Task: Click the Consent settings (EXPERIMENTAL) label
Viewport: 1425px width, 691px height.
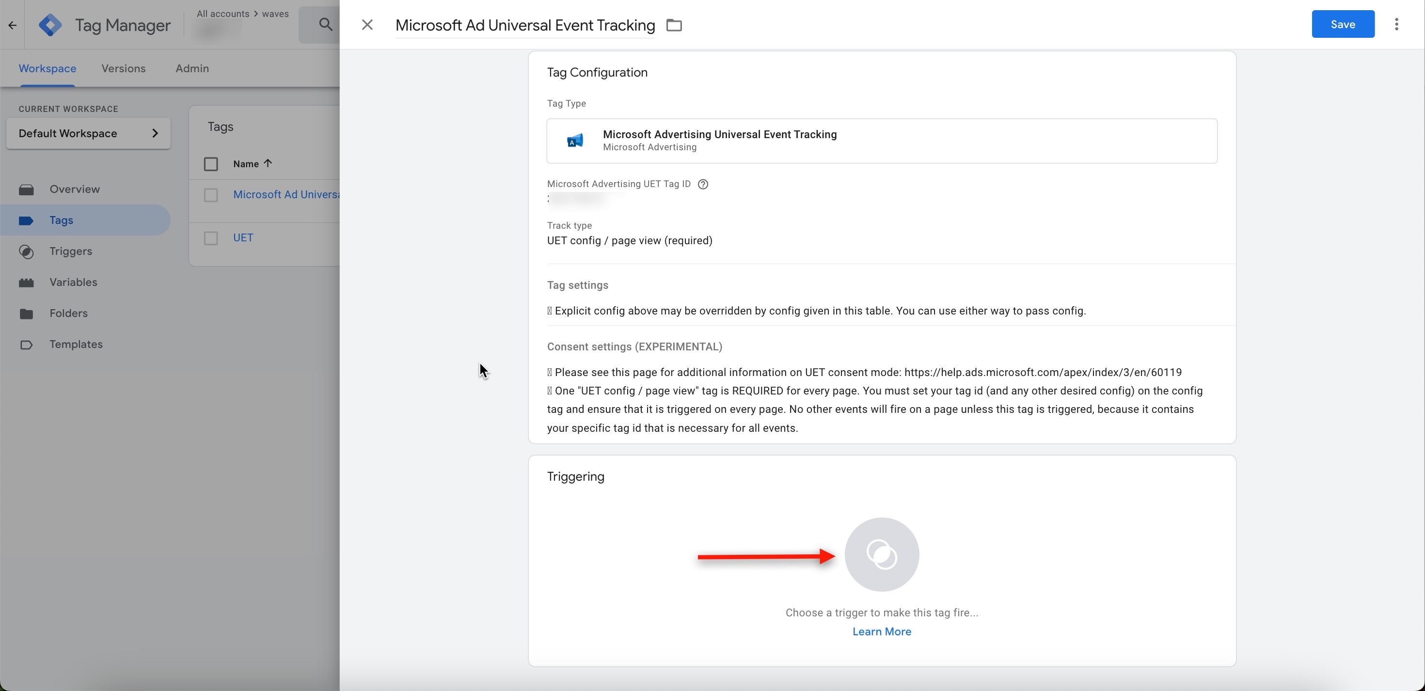Action: (x=634, y=346)
